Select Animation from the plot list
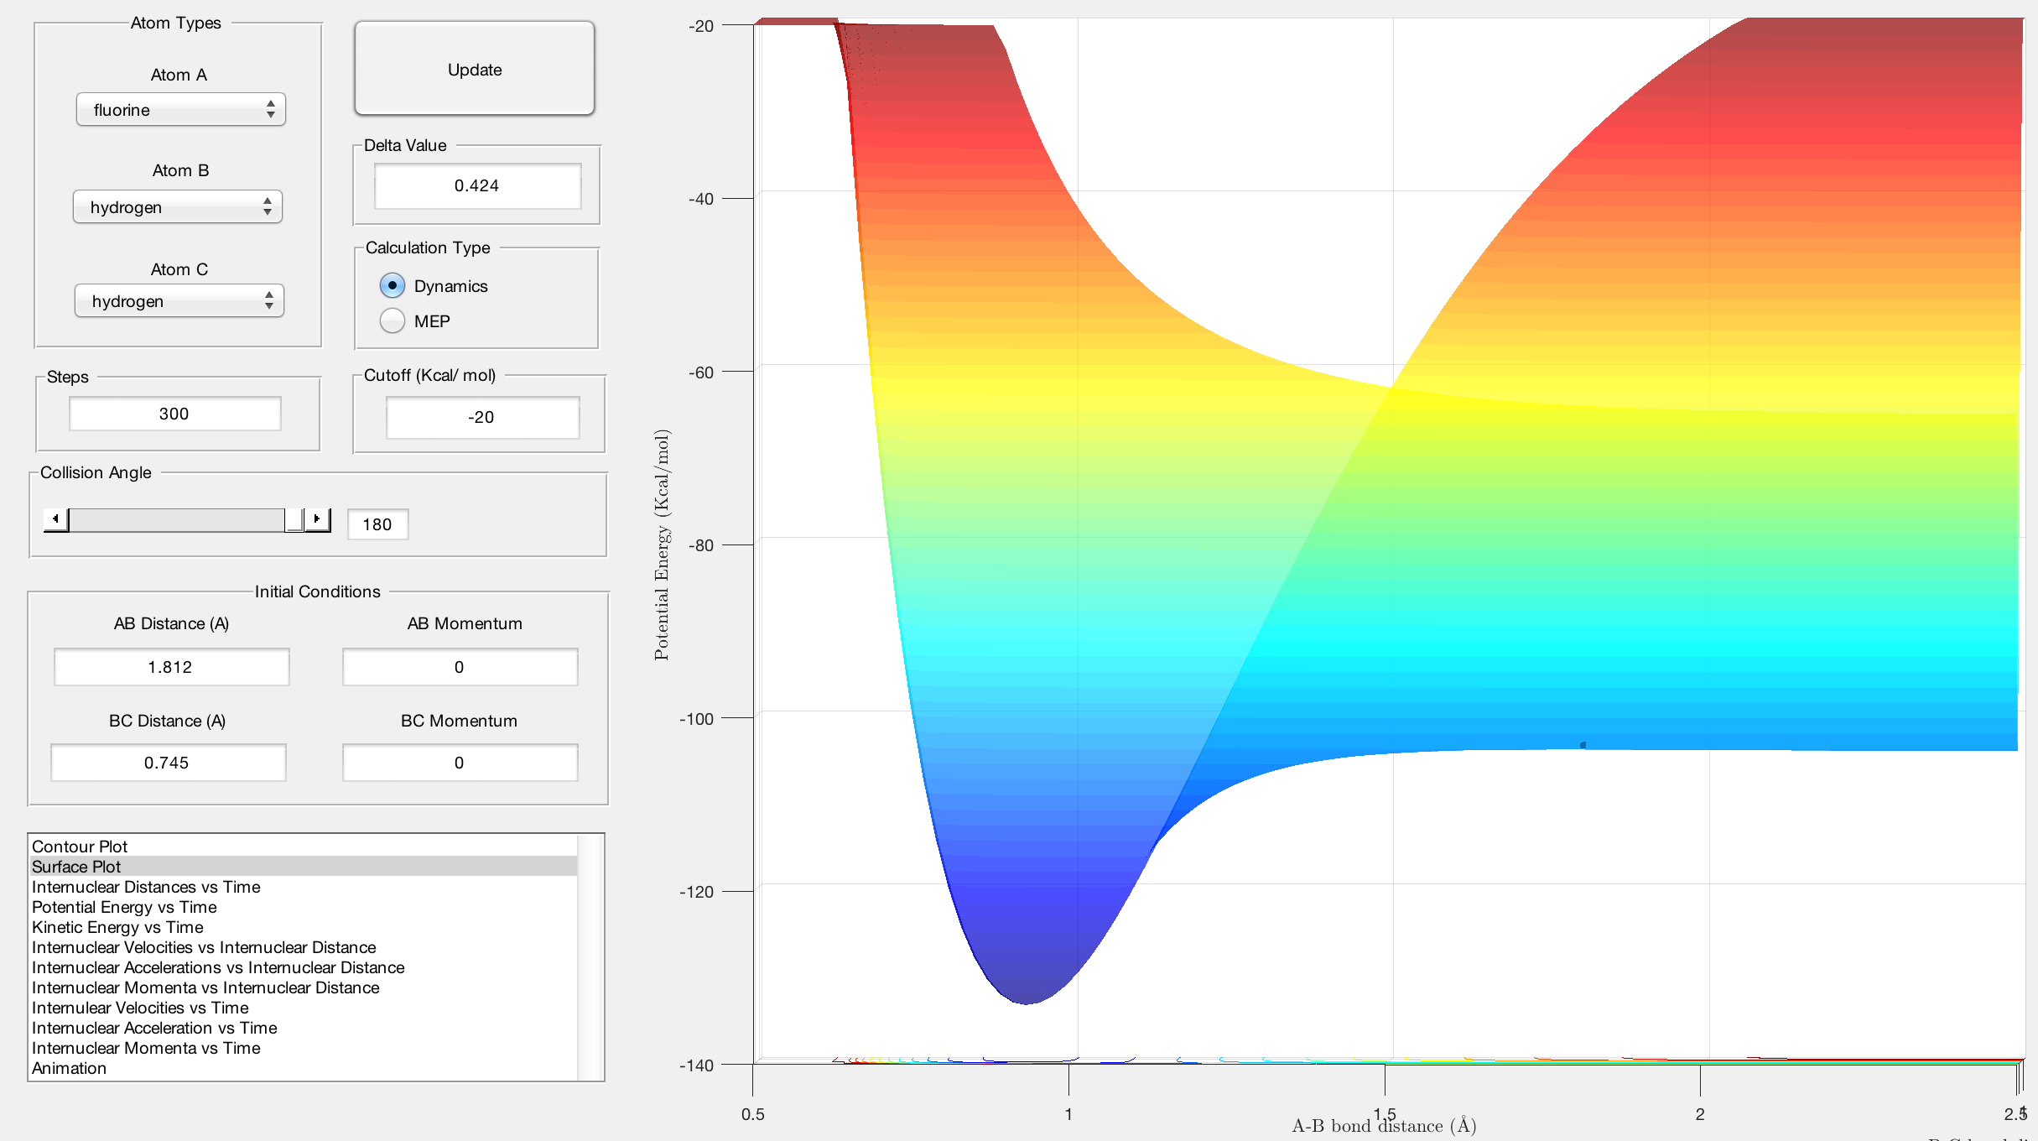The height and width of the screenshot is (1141, 2038). point(69,1068)
